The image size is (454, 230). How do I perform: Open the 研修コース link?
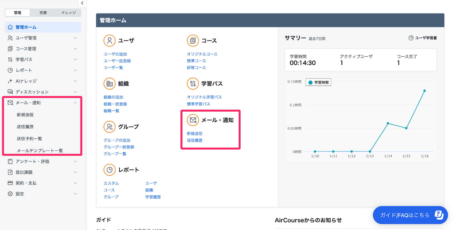[x=196, y=68]
